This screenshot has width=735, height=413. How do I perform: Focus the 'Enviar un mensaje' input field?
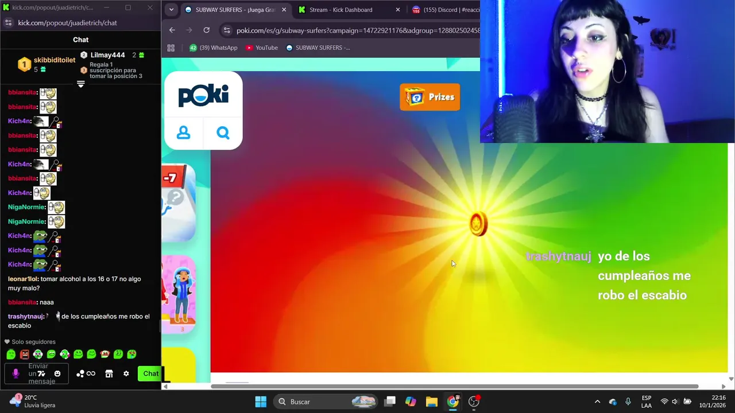click(x=37, y=373)
